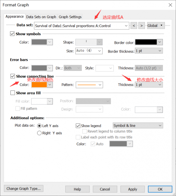Image resolution: width=176 pixels, height=196 pixels.
Task: Open the Global options menu button
Action: [x=156, y=25]
